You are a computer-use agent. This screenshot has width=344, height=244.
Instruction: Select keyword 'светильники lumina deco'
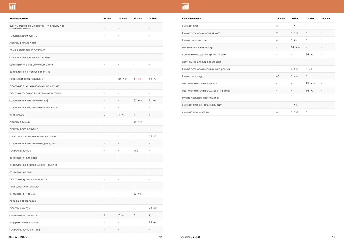(25, 215)
